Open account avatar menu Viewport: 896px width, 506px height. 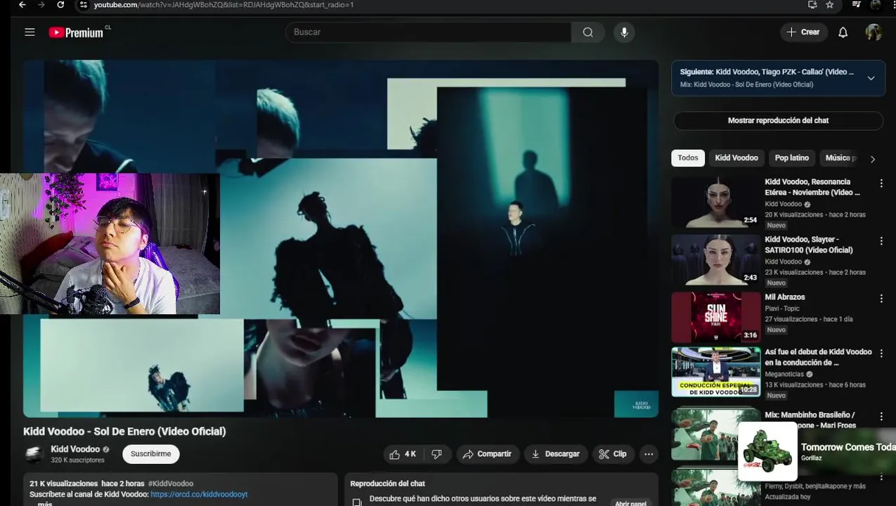tap(874, 32)
